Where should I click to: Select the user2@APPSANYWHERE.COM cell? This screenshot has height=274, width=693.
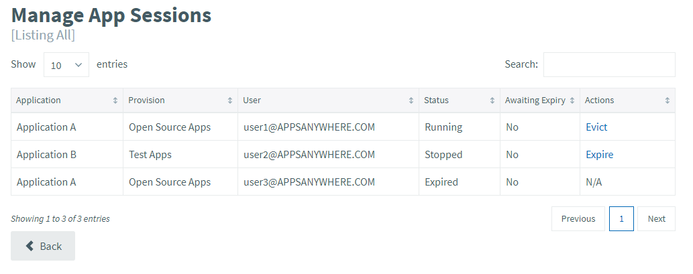(309, 155)
